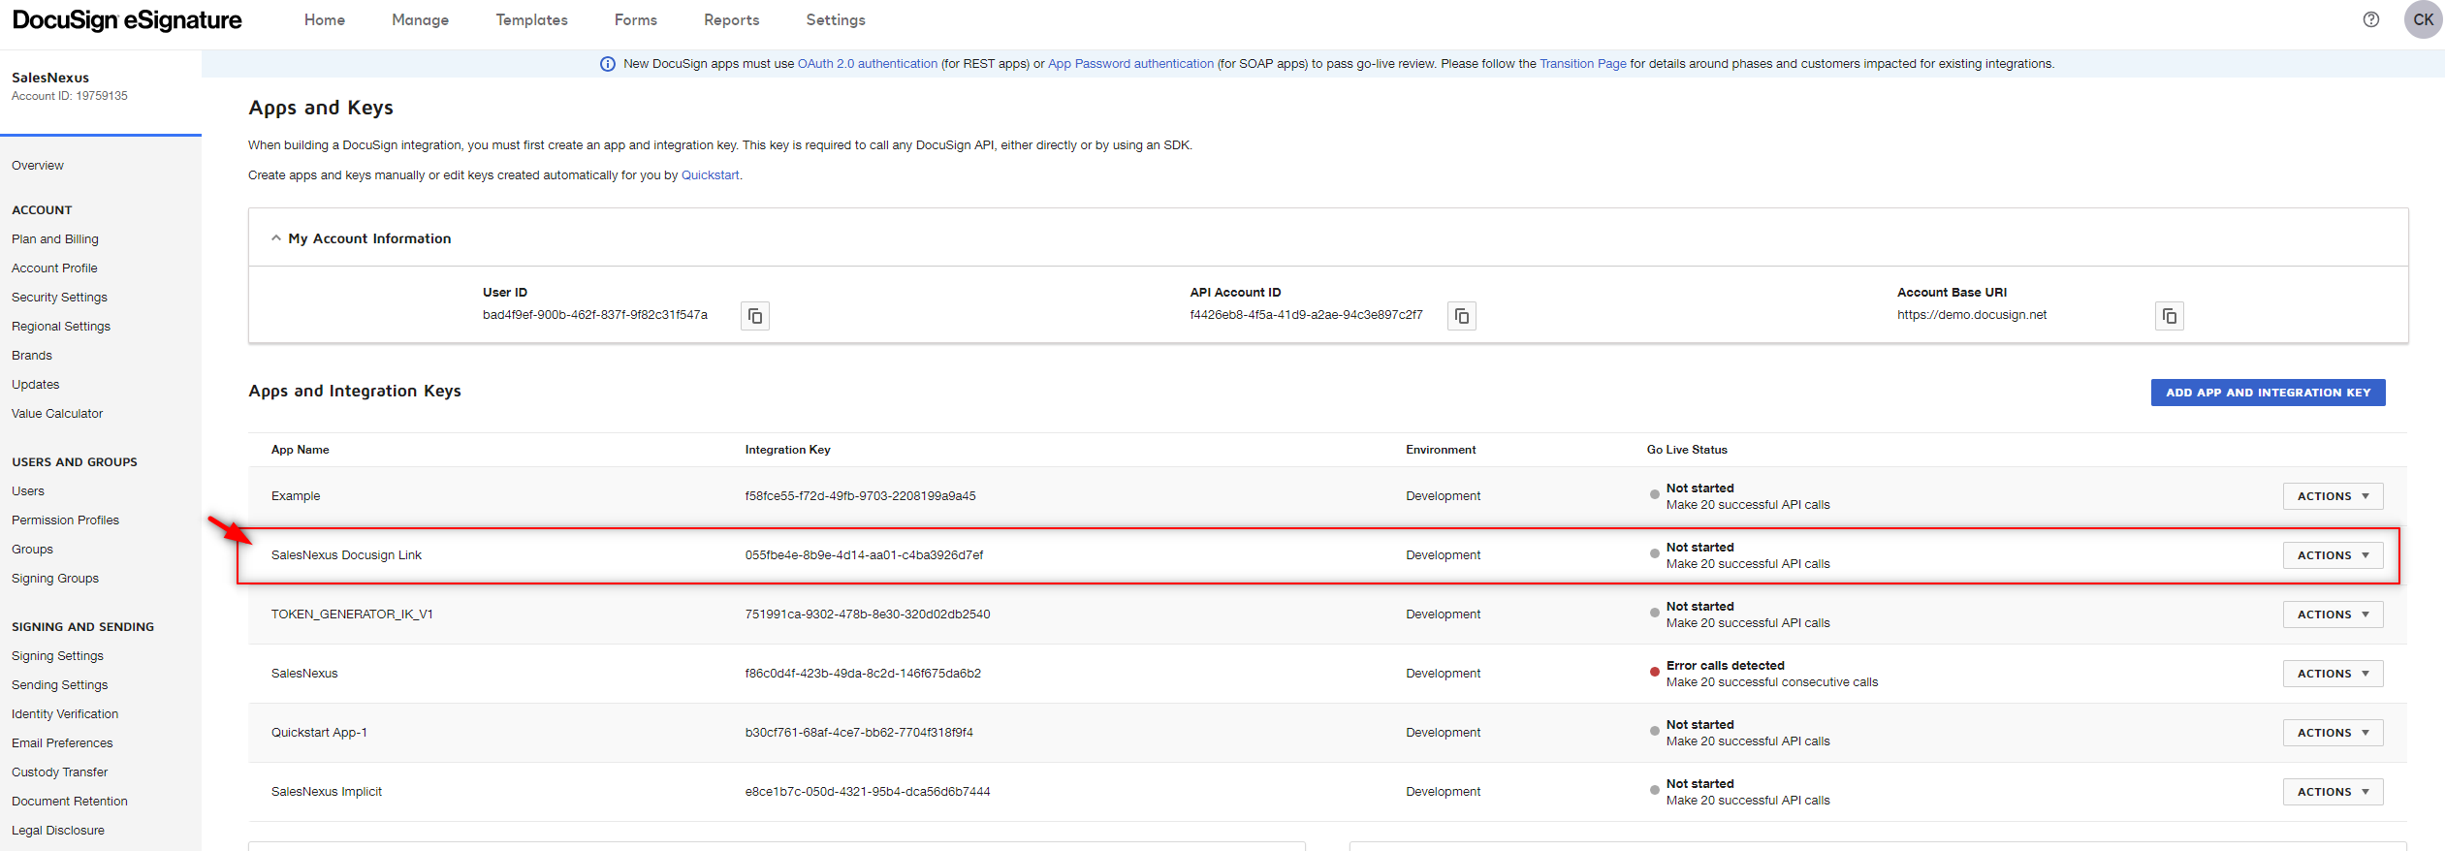Open Sending Settings
This screenshot has width=2445, height=851.
click(59, 685)
